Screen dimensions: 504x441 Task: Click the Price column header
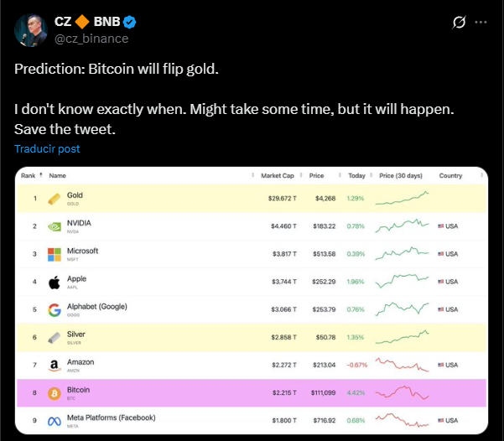[x=316, y=176]
